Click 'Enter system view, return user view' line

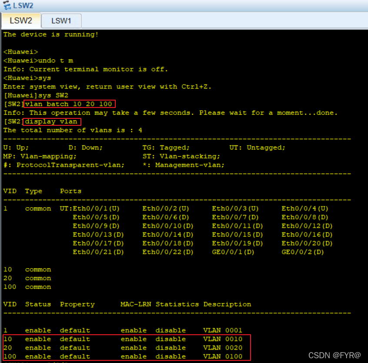click(x=107, y=87)
